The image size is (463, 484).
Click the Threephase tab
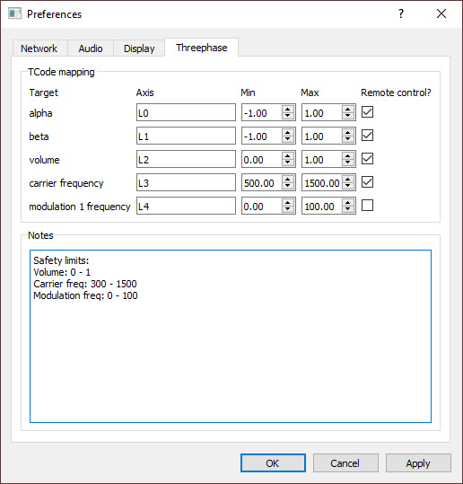tap(201, 48)
